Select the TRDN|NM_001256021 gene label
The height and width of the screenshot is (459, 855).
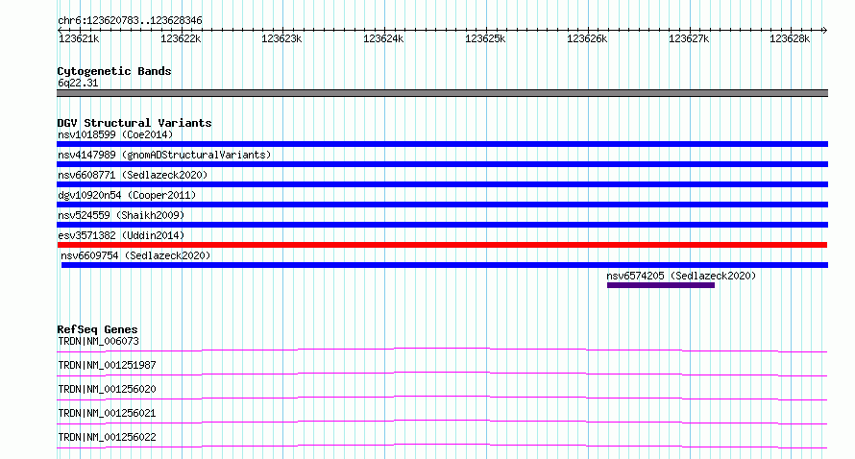107,413
